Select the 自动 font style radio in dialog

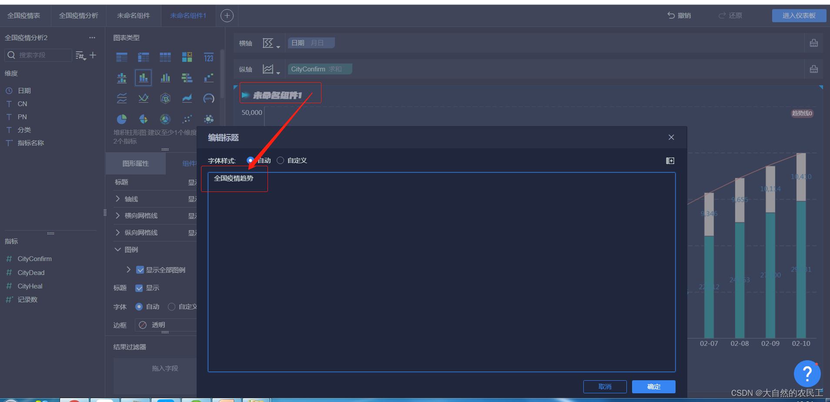250,161
